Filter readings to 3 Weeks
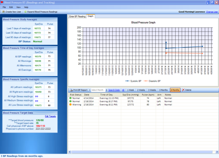This screenshot has height=158, width=219. [152, 90]
